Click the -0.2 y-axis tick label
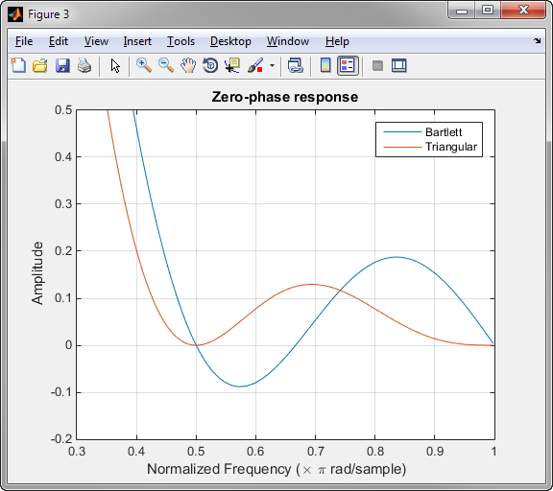Viewport: 553px width, 491px height. tap(61, 439)
